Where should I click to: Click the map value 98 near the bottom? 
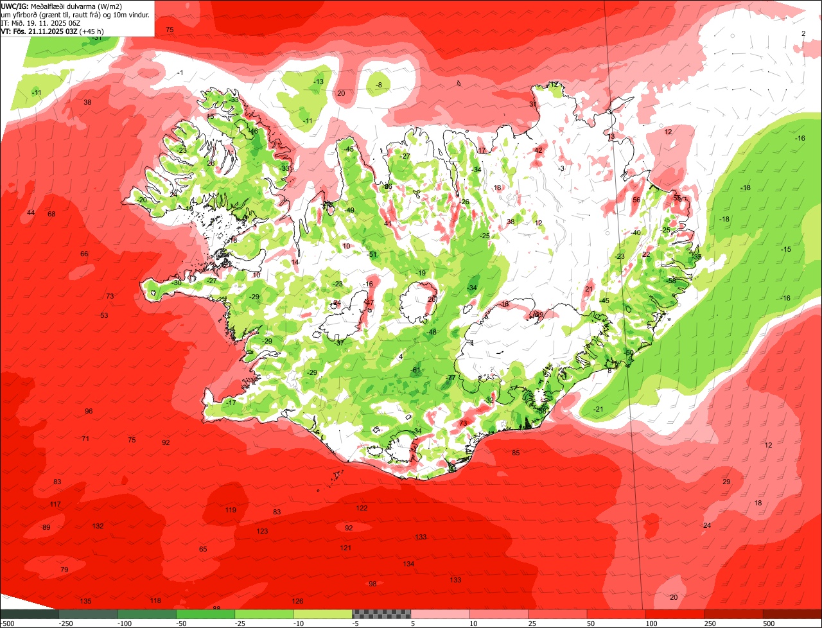point(372,584)
